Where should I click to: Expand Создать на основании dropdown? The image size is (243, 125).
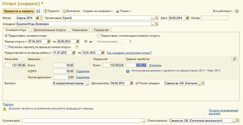click(98, 11)
